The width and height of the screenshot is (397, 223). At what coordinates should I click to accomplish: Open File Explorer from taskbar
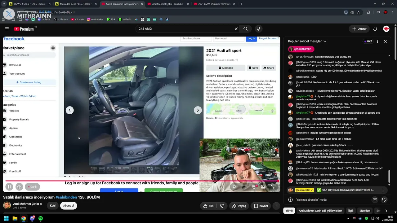[x=15, y=219]
